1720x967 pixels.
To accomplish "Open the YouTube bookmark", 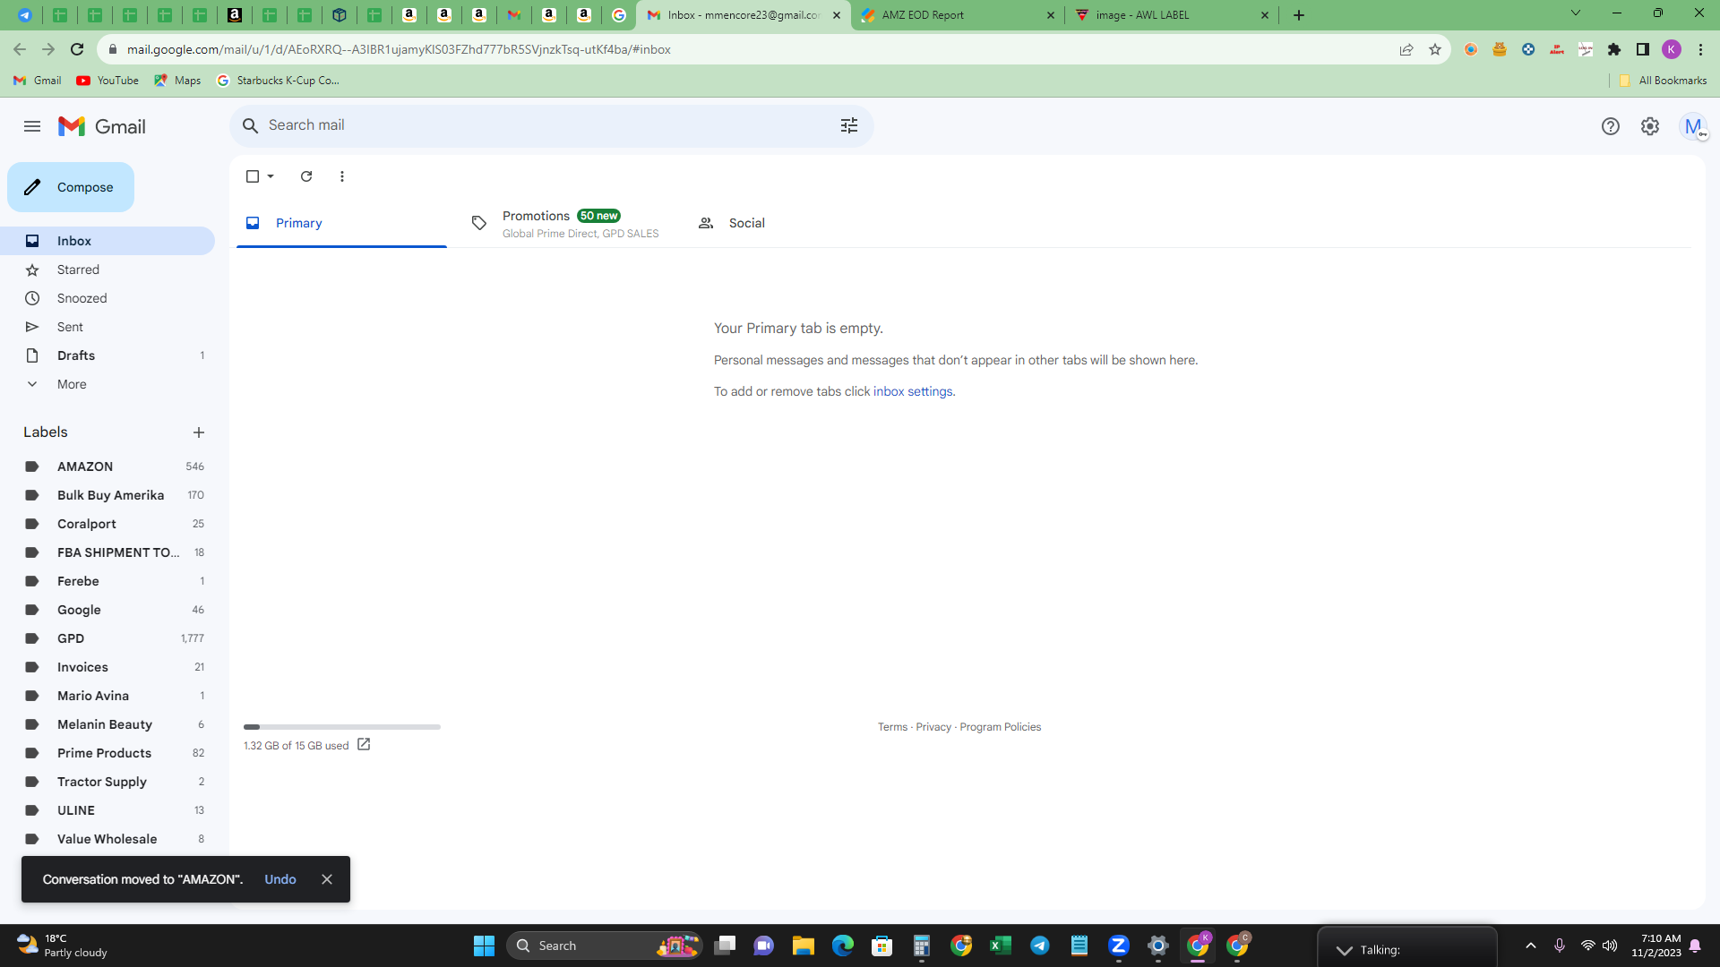I will click(107, 81).
